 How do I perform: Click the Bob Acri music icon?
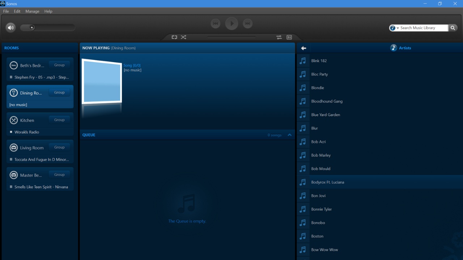pyautogui.click(x=303, y=142)
